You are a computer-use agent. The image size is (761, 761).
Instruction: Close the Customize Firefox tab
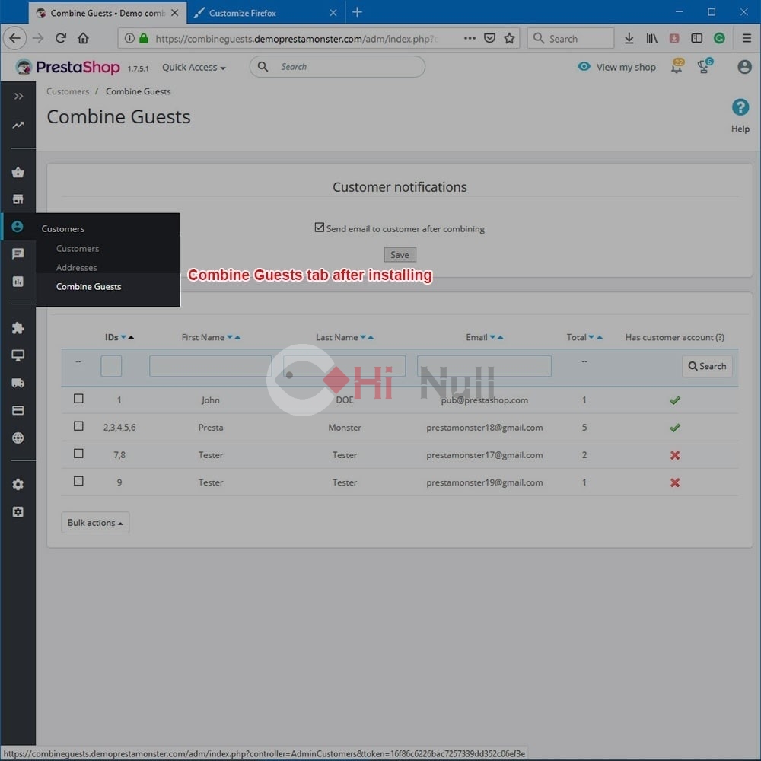pyautogui.click(x=333, y=13)
